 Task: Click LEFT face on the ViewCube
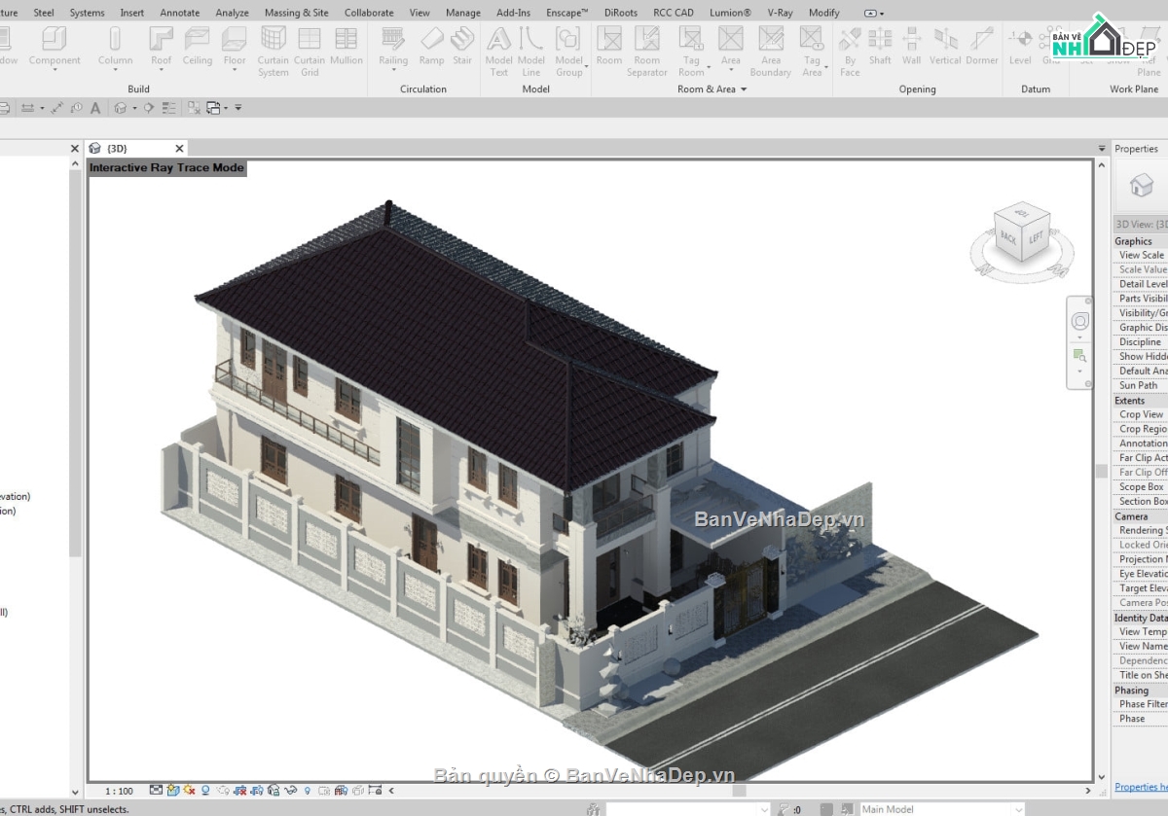coord(1035,236)
